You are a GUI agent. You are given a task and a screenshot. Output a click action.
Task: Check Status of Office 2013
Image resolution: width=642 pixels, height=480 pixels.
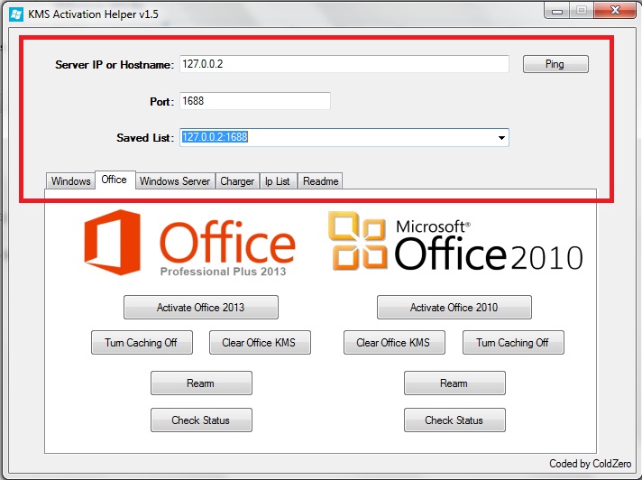tap(201, 420)
